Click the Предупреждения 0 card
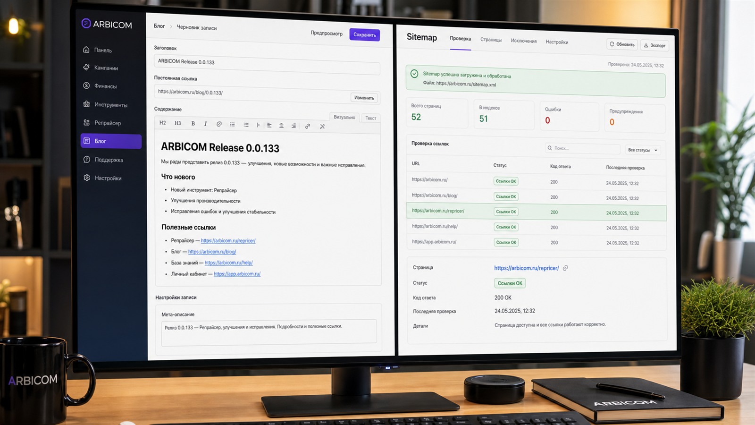Image resolution: width=755 pixels, height=425 pixels. tap(635, 119)
